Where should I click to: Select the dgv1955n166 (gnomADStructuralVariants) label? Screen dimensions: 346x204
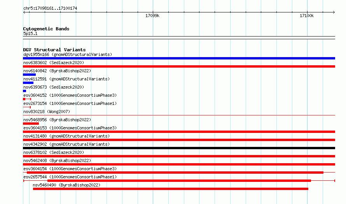[68, 54]
